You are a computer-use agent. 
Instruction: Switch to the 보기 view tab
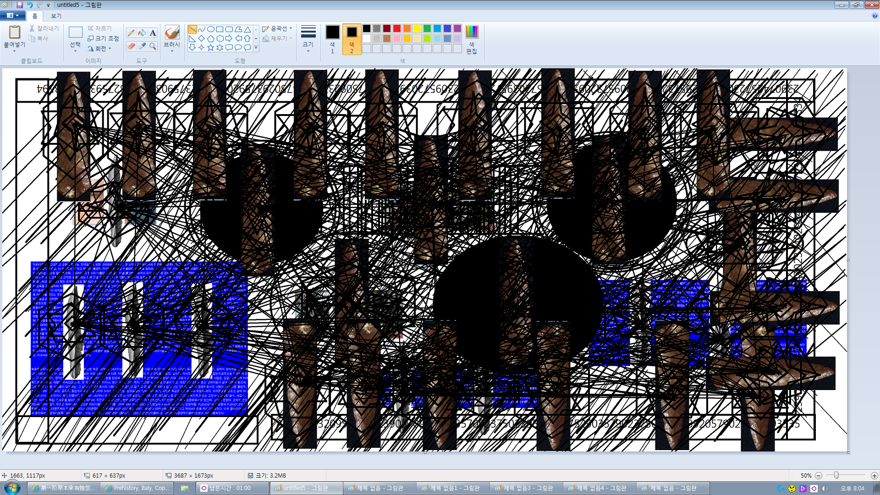pos(56,16)
